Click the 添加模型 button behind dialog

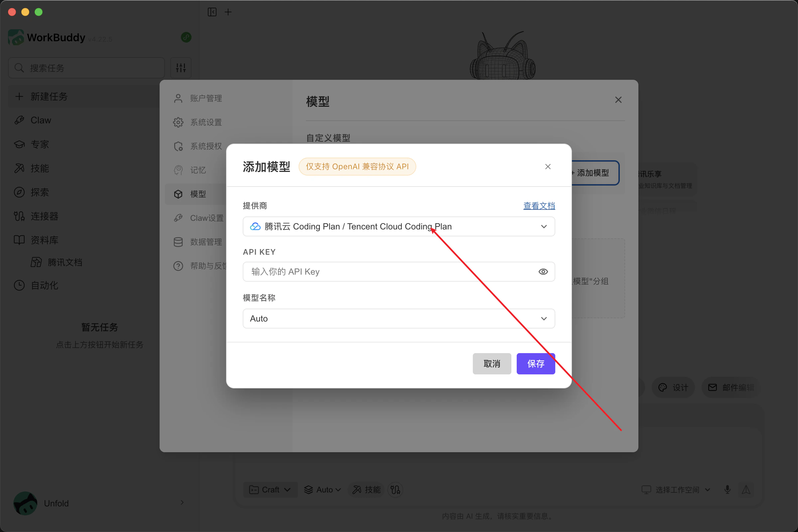tap(596, 173)
